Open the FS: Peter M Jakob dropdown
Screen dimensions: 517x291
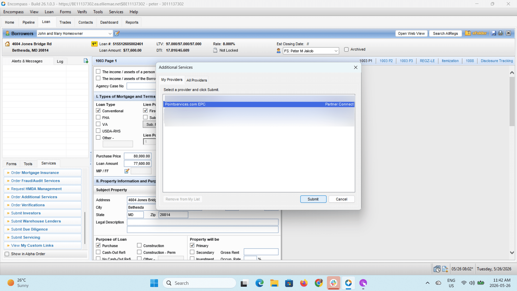click(336, 51)
